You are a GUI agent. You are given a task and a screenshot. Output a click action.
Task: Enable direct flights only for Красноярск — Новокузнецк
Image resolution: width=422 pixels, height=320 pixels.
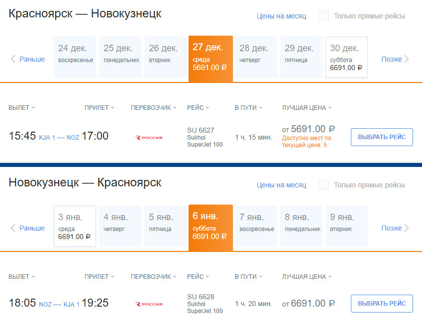(324, 16)
